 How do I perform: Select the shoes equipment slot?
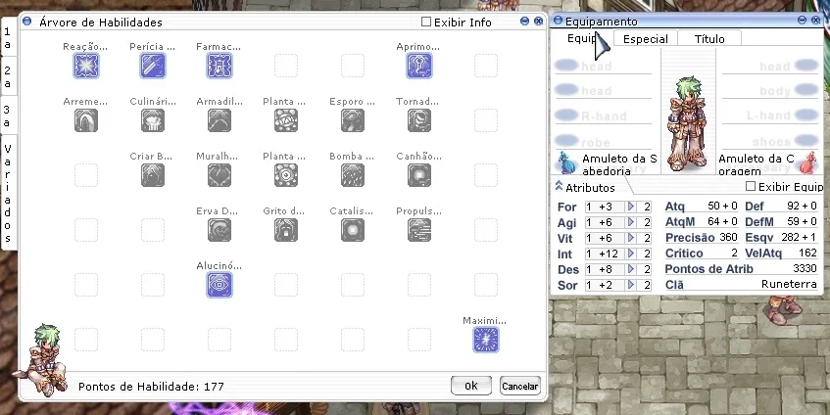[772, 141]
